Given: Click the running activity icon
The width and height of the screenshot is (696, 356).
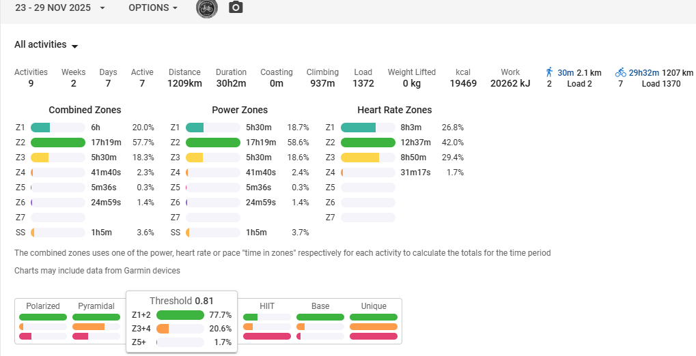Looking at the screenshot, I should coord(548,72).
